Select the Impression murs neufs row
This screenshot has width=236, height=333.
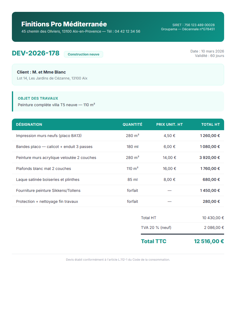click(x=49, y=136)
